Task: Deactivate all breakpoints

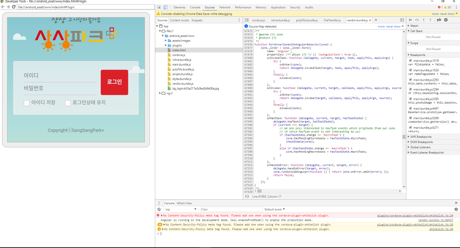Action: [x=439, y=20]
